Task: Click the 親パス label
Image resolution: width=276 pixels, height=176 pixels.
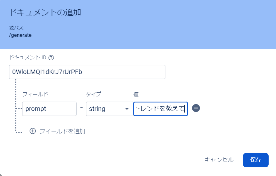Action: pyautogui.click(x=16, y=28)
